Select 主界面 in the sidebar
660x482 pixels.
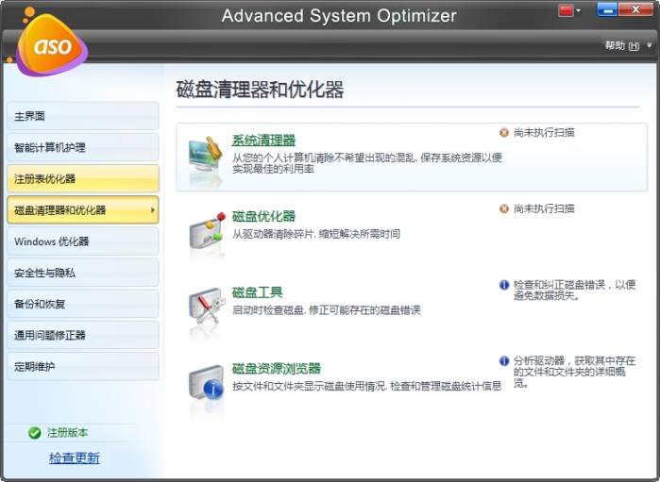(83, 116)
